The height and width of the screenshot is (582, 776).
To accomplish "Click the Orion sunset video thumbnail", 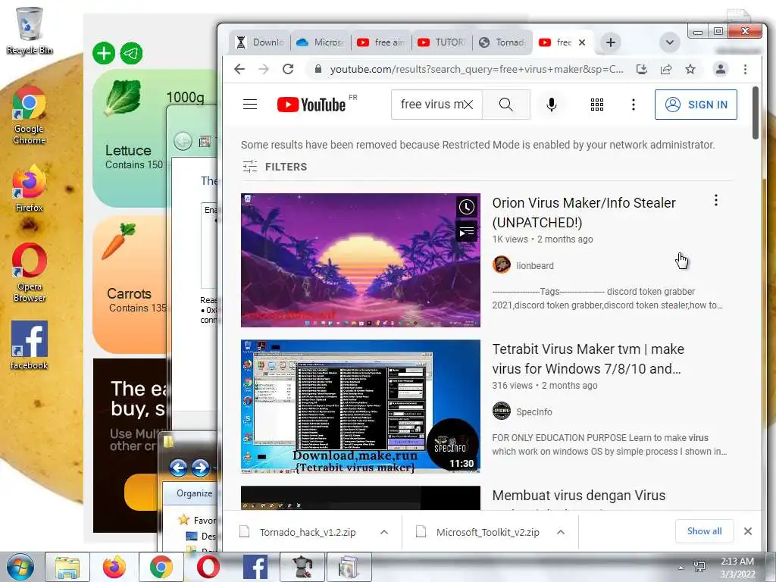I will (360, 261).
